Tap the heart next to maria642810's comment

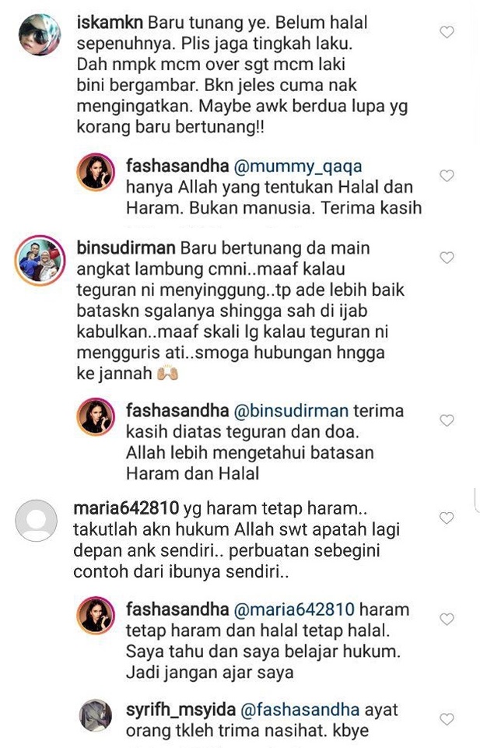pyautogui.click(x=447, y=518)
